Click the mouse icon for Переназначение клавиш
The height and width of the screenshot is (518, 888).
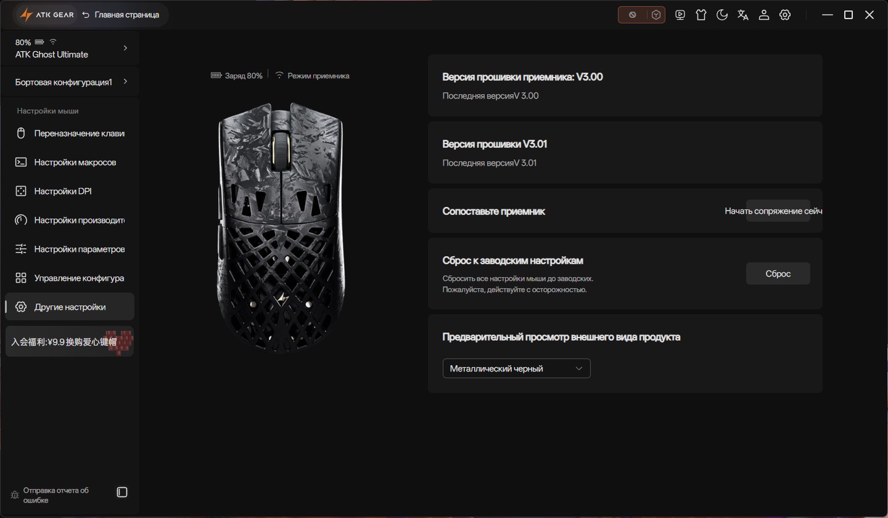[x=21, y=133]
